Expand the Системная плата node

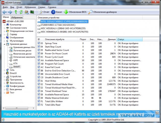pyautogui.click(x=4, y=28)
